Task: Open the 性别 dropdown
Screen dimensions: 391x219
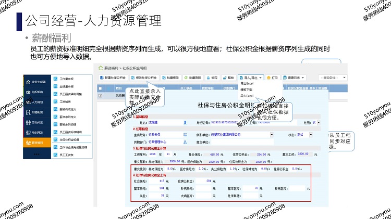Action: pos(319,122)
